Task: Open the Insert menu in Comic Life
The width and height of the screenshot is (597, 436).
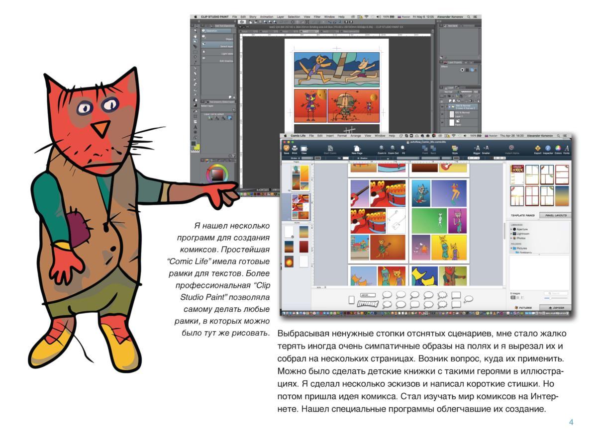Action: (x=330, y=135)
